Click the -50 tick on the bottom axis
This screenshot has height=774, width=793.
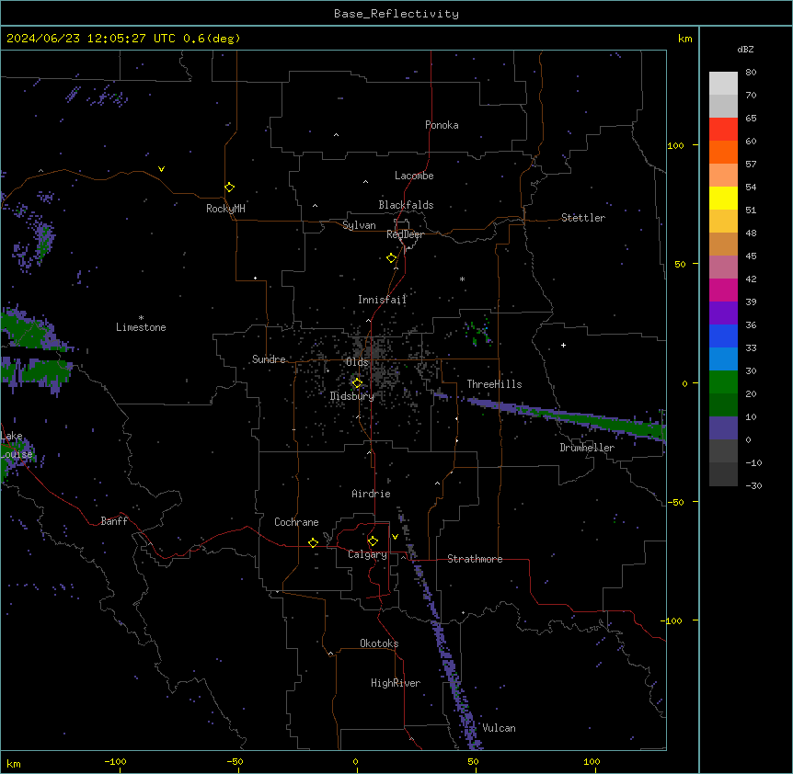tap(235, 762)
